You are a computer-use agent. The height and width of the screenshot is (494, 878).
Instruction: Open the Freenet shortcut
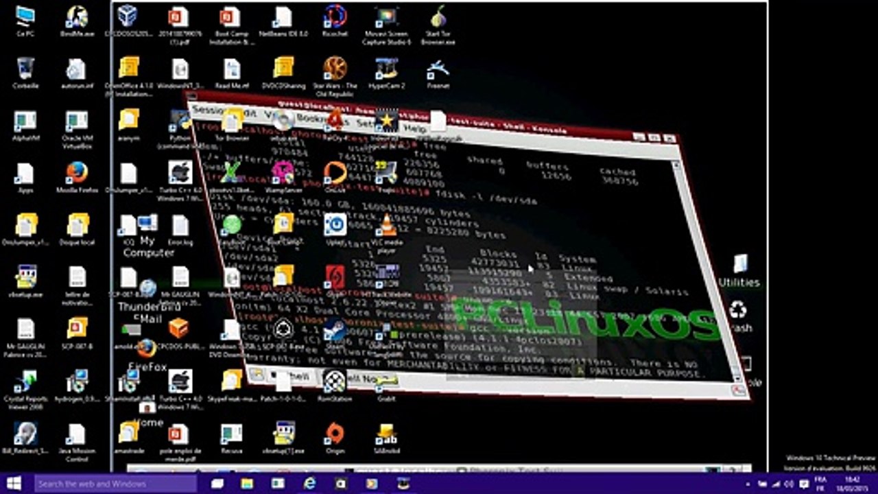438,73
